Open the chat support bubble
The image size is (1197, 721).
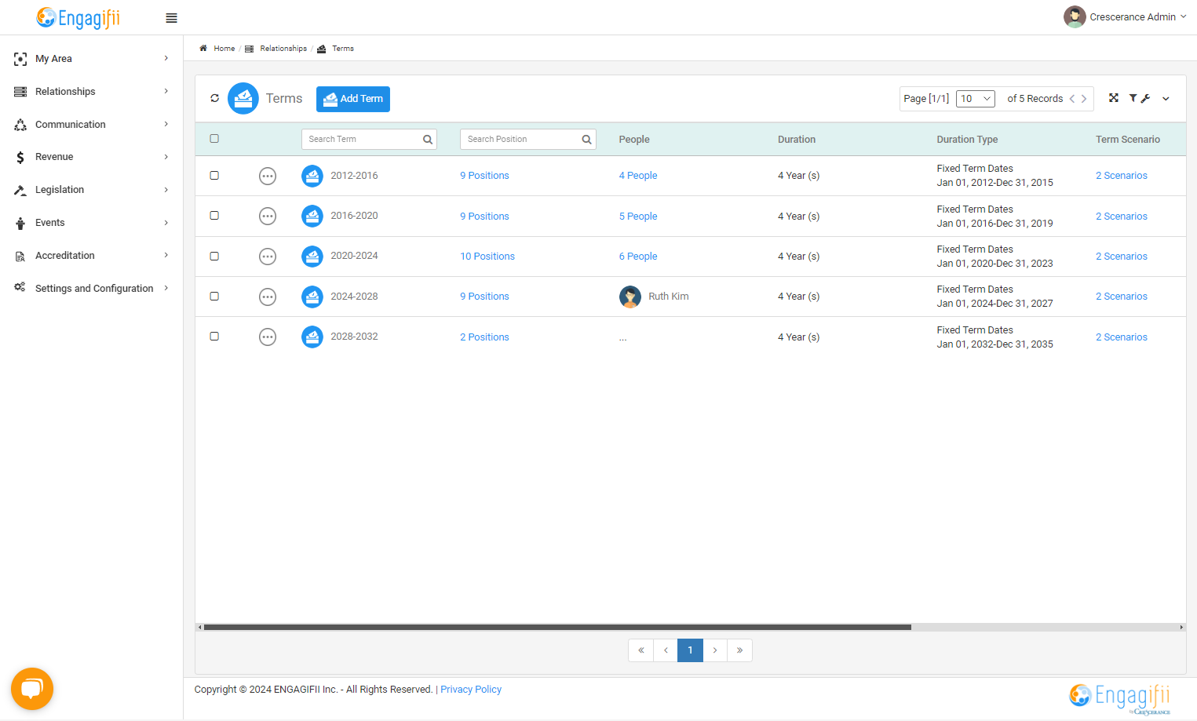(x=32, y=689)
